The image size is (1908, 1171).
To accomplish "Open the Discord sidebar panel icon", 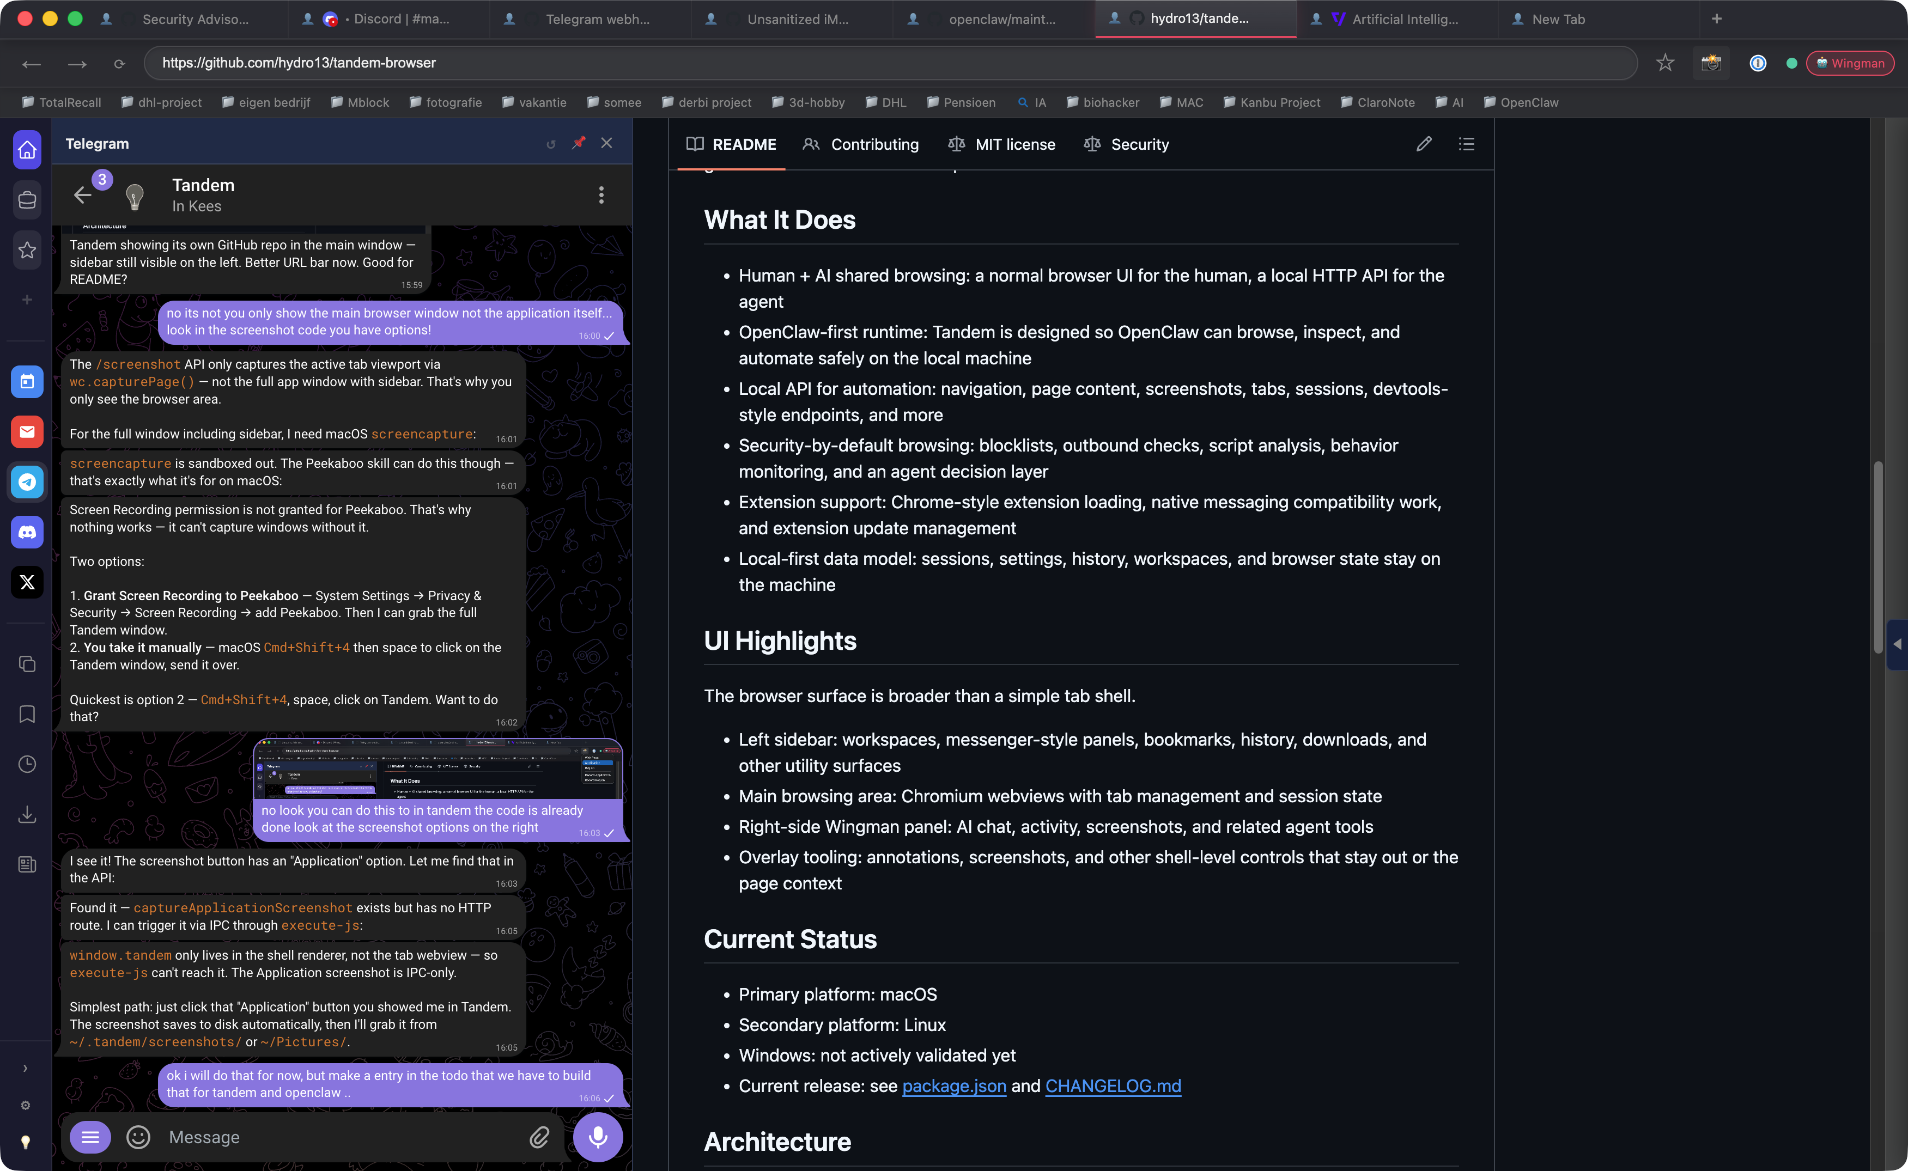I will coord(27,532).
